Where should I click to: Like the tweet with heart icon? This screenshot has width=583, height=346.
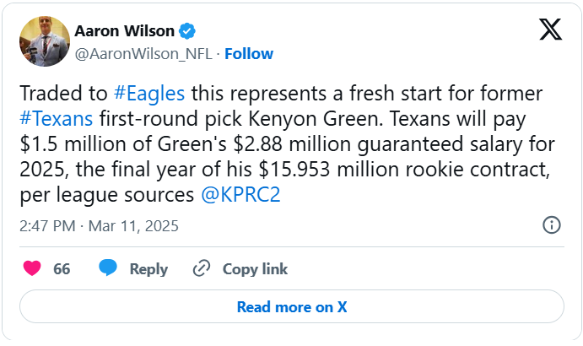pyautogui.click(x=32, y=269)
